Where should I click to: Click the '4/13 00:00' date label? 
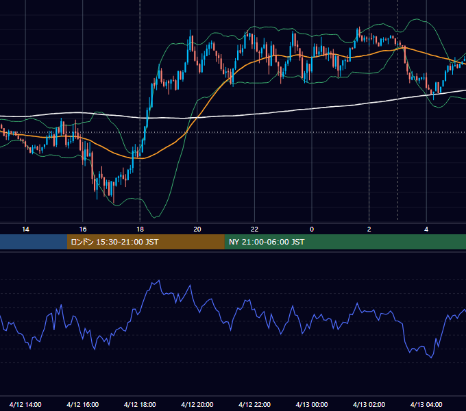click(312, 404)
